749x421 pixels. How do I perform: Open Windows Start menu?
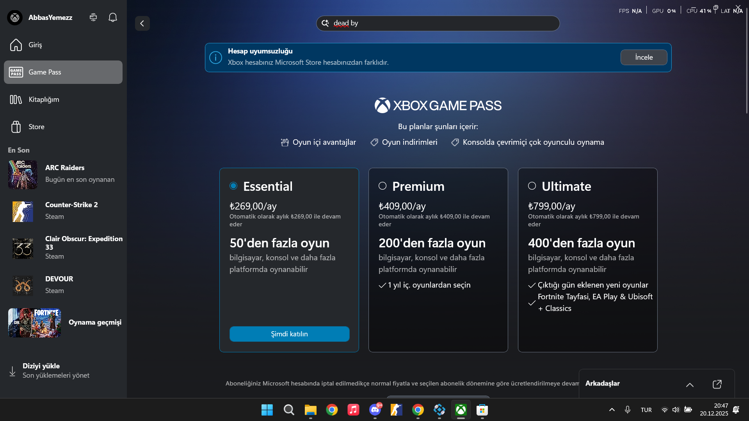pos(267,410)
